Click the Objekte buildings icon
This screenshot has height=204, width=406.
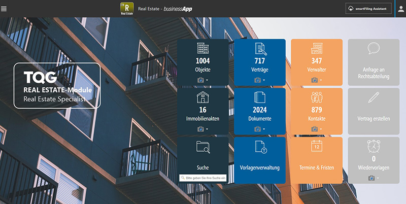click(202, 48)
